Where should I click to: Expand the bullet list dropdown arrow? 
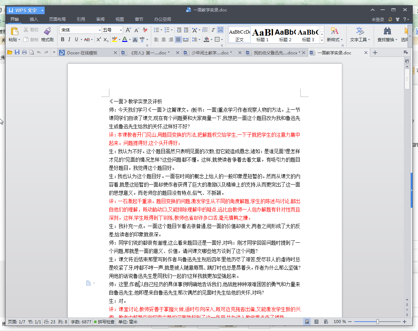click(161, 30)
